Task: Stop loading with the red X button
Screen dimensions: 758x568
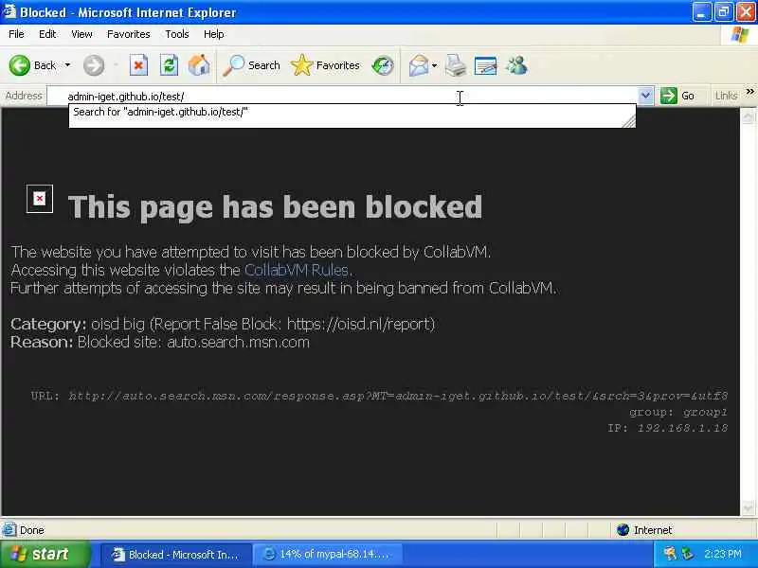Action: 138,65
